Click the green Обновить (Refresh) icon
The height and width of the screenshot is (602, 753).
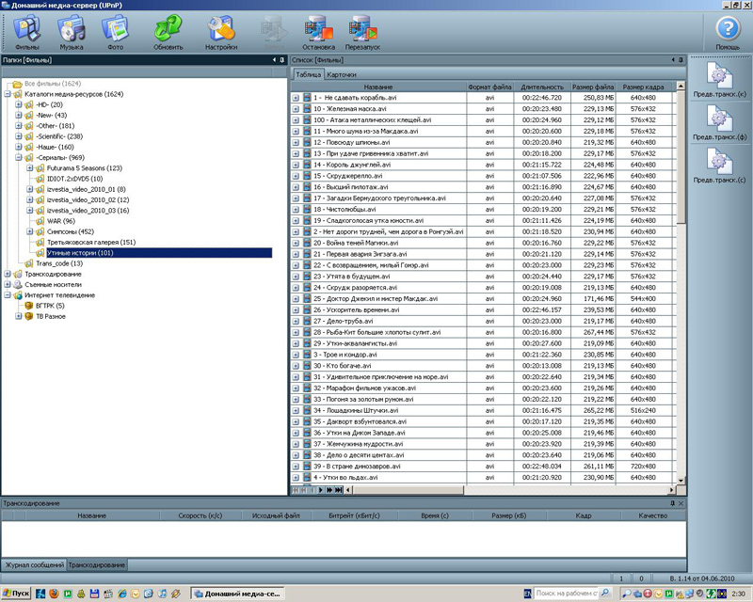point(168,32)
